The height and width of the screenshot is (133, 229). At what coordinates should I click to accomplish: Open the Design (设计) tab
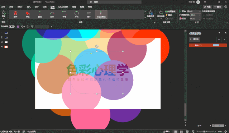(x=37, y=7)
